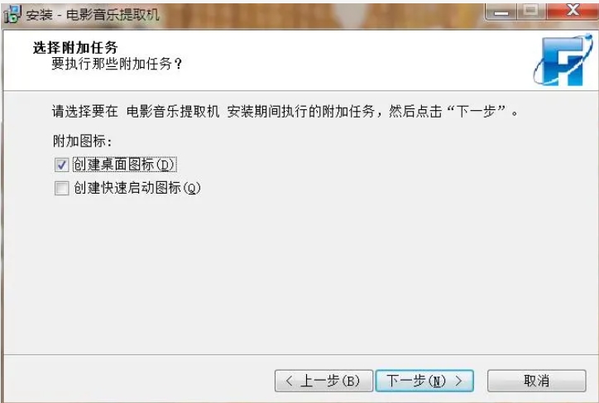
Task: Click the blank area below the checkboxes
Action: pos(299,275)
